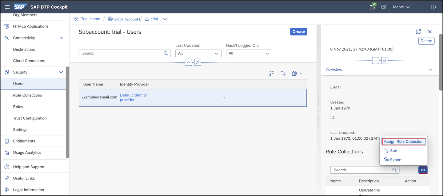Open Role Collections in sidebar
Image resolution: width=443 pixels, height=196 pixels.
[27, 95]
